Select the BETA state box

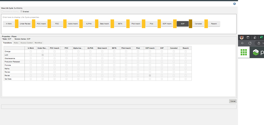tap(120, 24)
